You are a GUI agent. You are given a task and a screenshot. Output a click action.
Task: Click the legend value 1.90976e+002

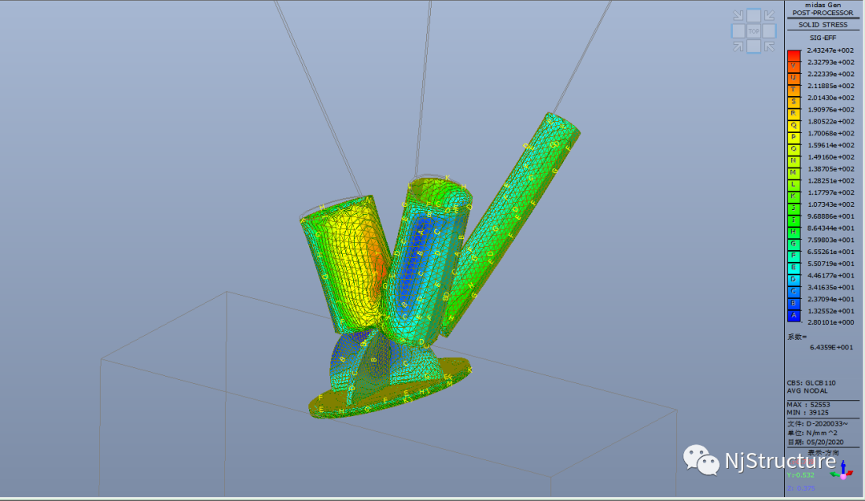coord(831,110)
